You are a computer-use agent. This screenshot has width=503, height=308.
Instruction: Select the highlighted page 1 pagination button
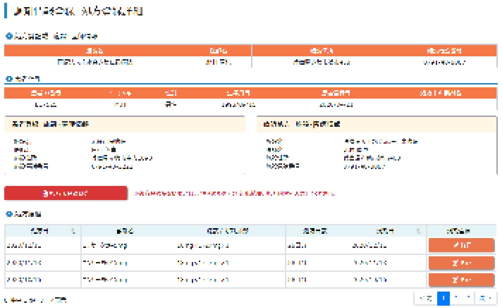point(443,298)
